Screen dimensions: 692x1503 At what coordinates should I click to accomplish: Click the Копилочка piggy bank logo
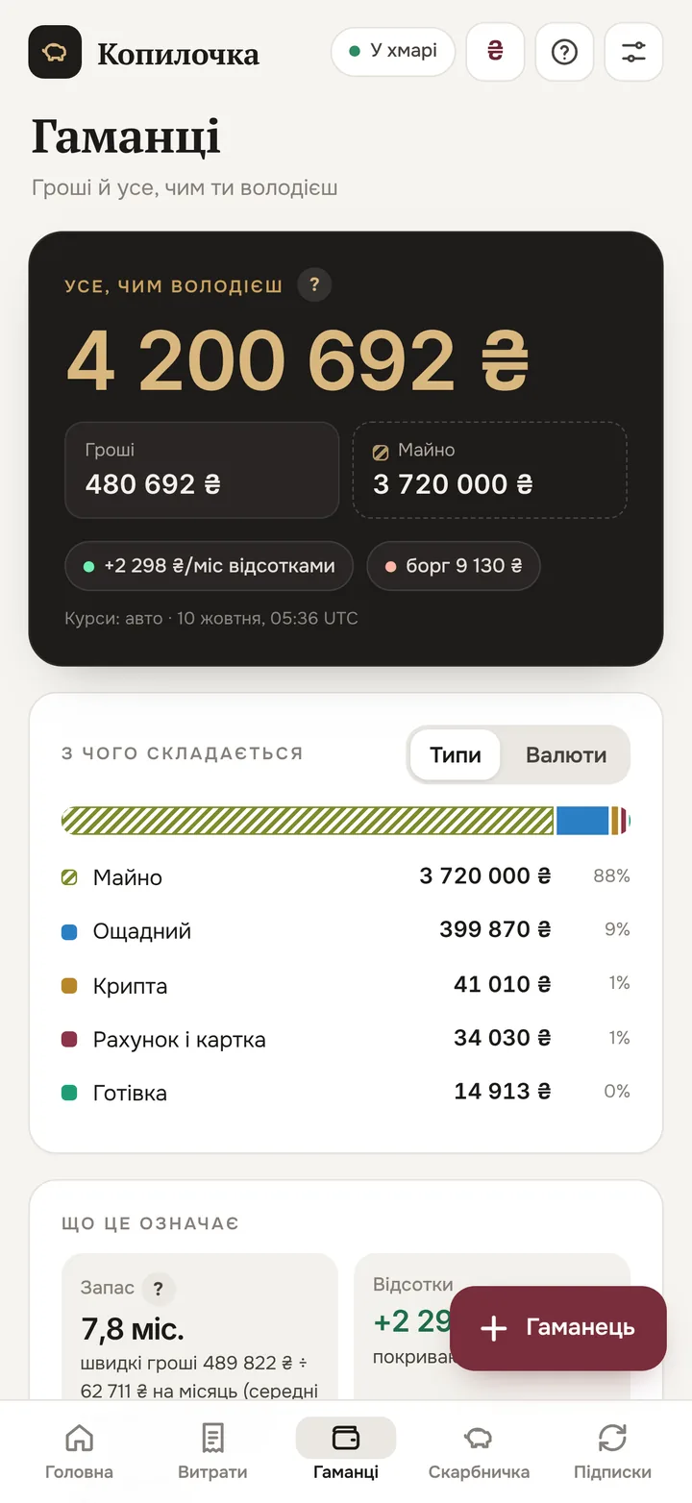tap(55, 52)
